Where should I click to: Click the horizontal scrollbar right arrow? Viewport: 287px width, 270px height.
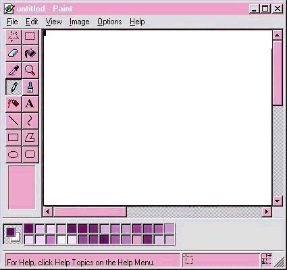tap(267, 212)
